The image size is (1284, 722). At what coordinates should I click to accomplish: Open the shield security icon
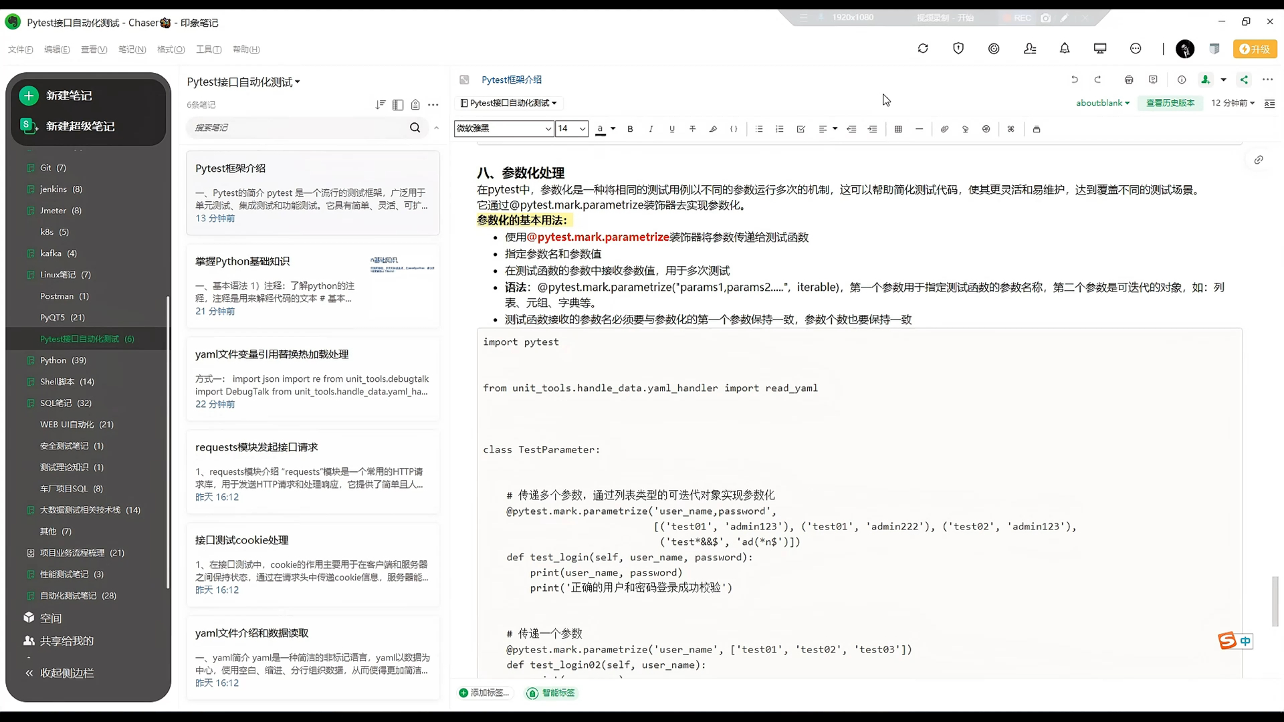point(958,49)
